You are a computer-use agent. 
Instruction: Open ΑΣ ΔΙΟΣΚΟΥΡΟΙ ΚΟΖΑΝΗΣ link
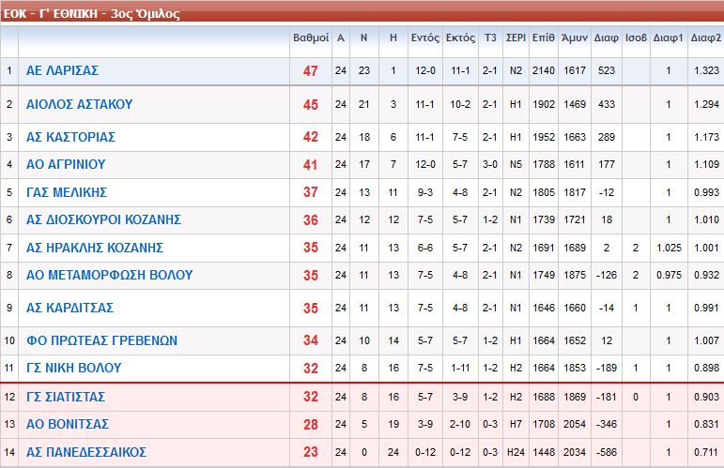click(x=103, y=220)
